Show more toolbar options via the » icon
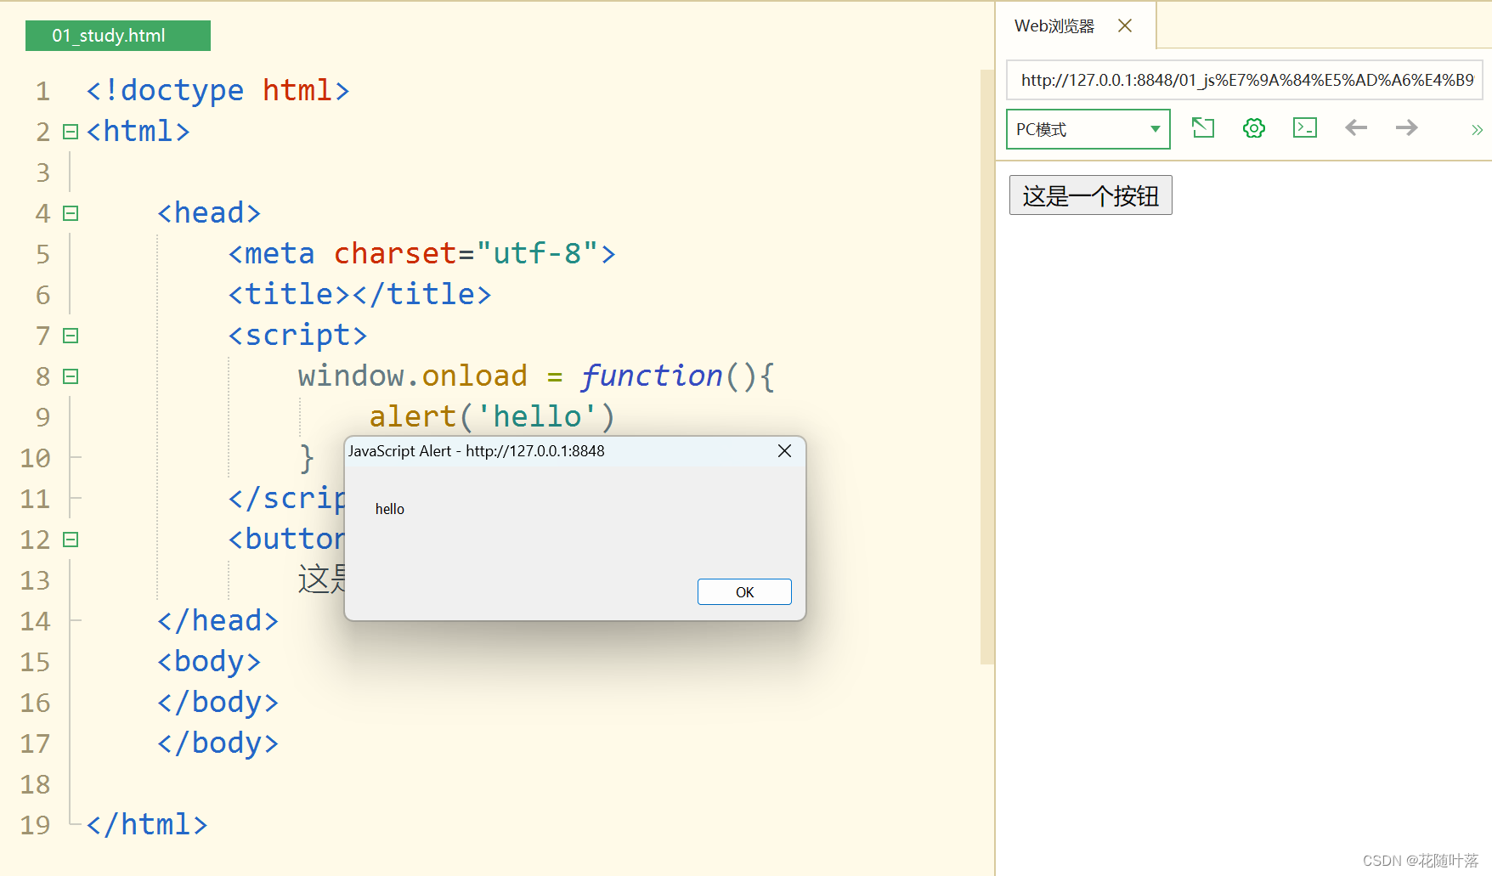Image resolution: width=1492 pixels, height=876 pixels. [1477, 129]
